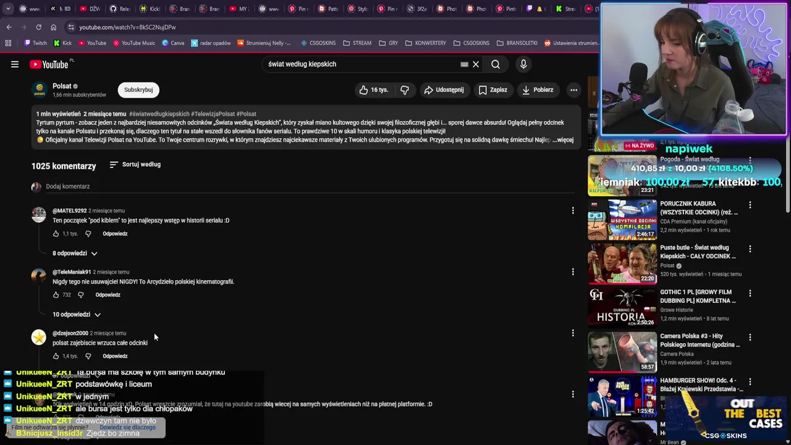
Task: Open options for PORUCZNIK KABURA video
Action: (750, 205)
